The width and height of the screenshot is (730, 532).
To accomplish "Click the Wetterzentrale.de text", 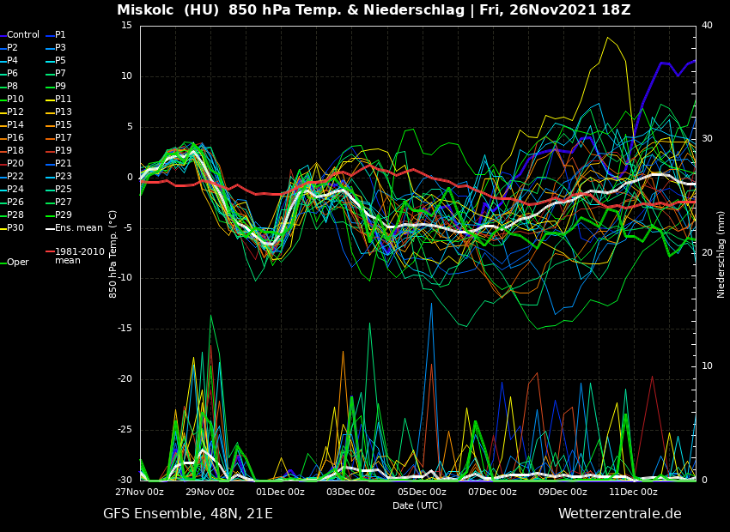I will tap(619, 514).
